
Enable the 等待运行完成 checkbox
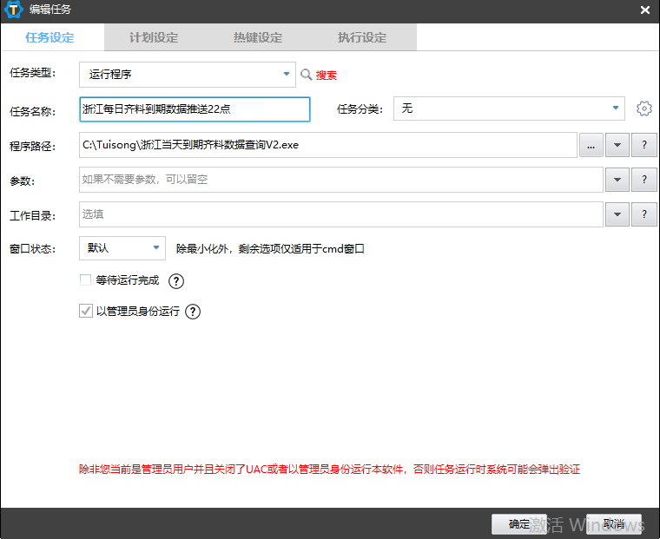(85, 280)
